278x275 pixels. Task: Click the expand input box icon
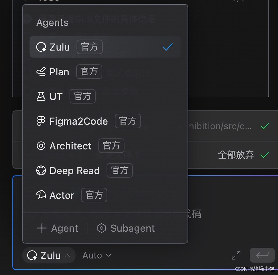pos(236,255)
